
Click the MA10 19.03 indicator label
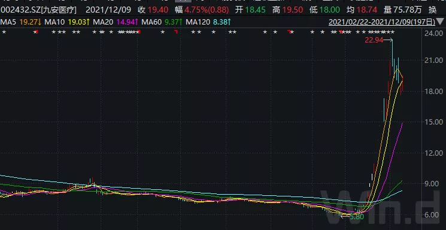(x=68, y=22)
